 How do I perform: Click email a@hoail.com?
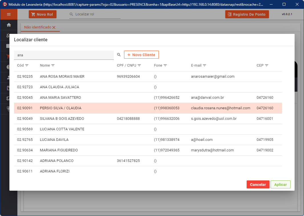[x=202, y=140]
